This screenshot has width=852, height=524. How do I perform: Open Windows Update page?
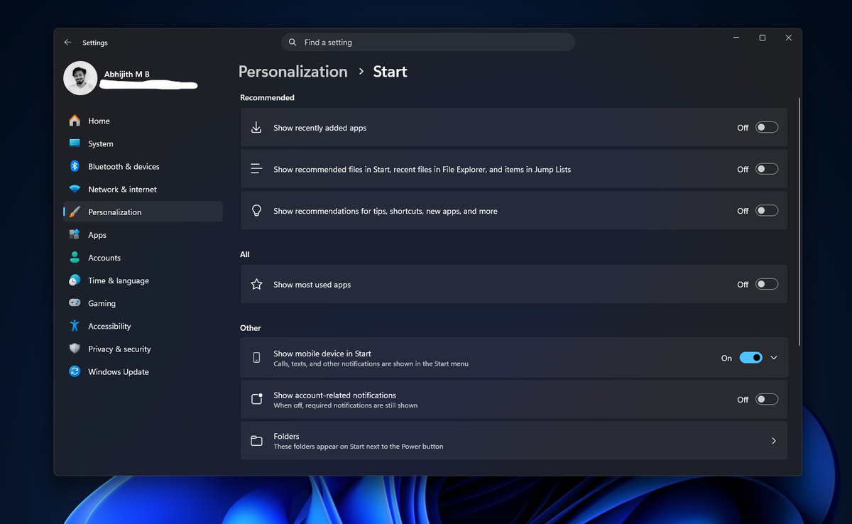pos(143,371)
